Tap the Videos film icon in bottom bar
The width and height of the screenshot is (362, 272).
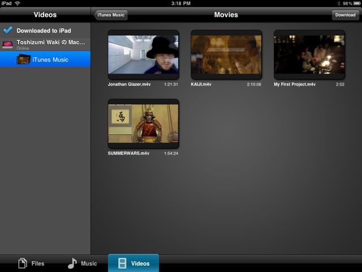(122, 263)
